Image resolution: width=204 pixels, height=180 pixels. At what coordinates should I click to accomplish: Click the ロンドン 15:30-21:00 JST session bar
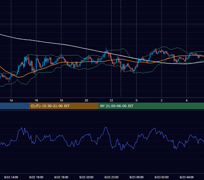[x=64, y=106]
